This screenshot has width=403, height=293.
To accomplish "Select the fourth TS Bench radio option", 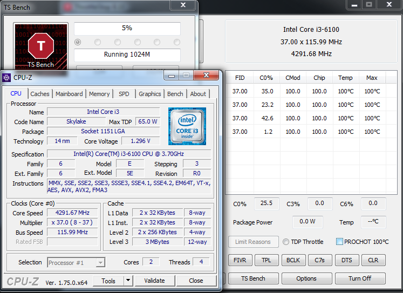I will pos(138,42).
